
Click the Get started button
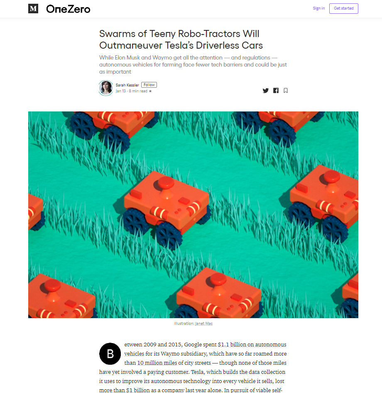pos(344,8)
